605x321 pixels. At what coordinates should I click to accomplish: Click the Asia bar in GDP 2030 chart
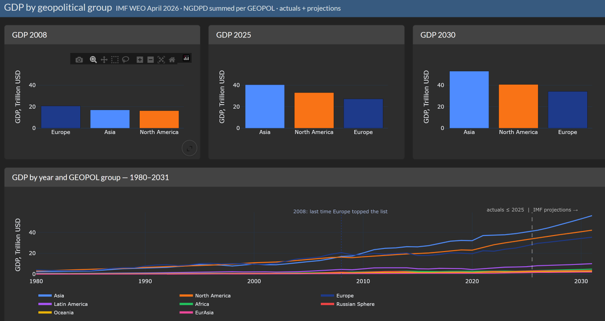coord(469,100)
